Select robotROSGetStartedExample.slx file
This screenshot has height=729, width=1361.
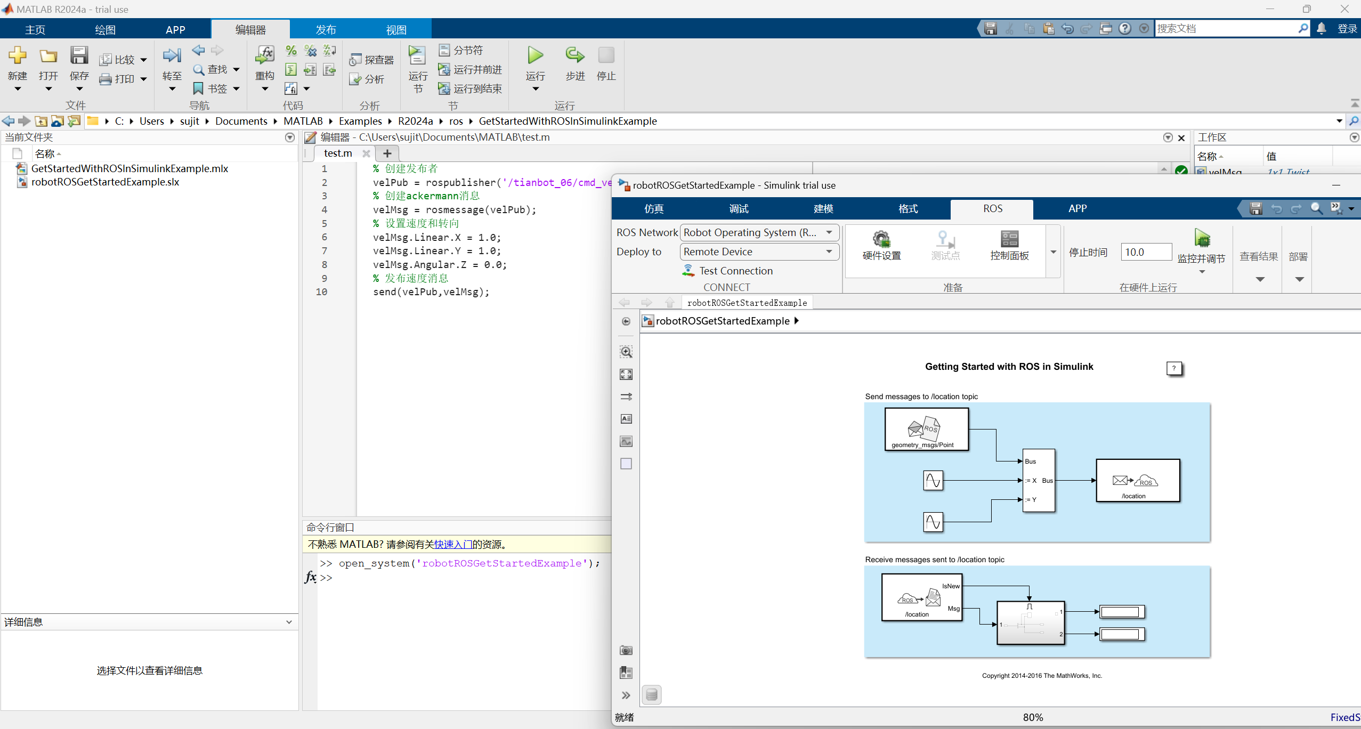[105, 182]
